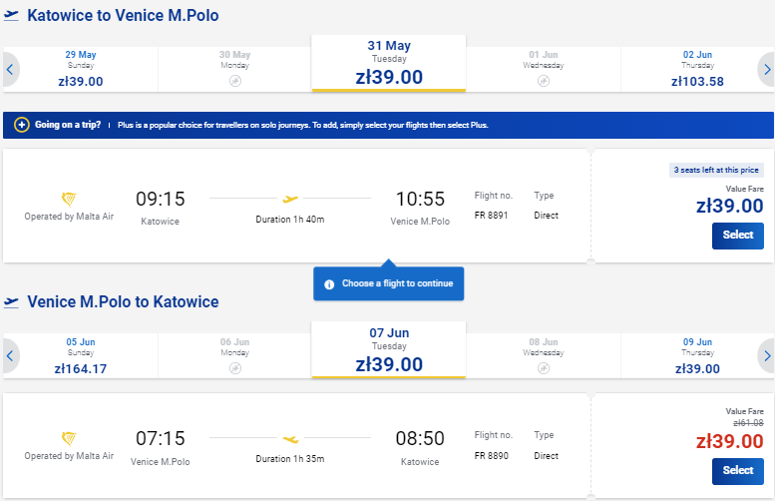The height and width of the screenshot is (501, 775).
Task: Click the Venice M.Polo to Katowice heading
Action: [123, 301]
